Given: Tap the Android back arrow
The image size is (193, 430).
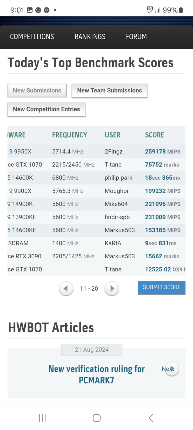Looking at the screenshot, I should click(x=151, y=418).
